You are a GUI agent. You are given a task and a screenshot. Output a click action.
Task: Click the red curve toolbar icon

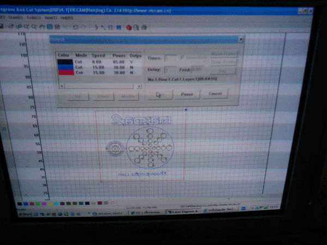point(96,27)
